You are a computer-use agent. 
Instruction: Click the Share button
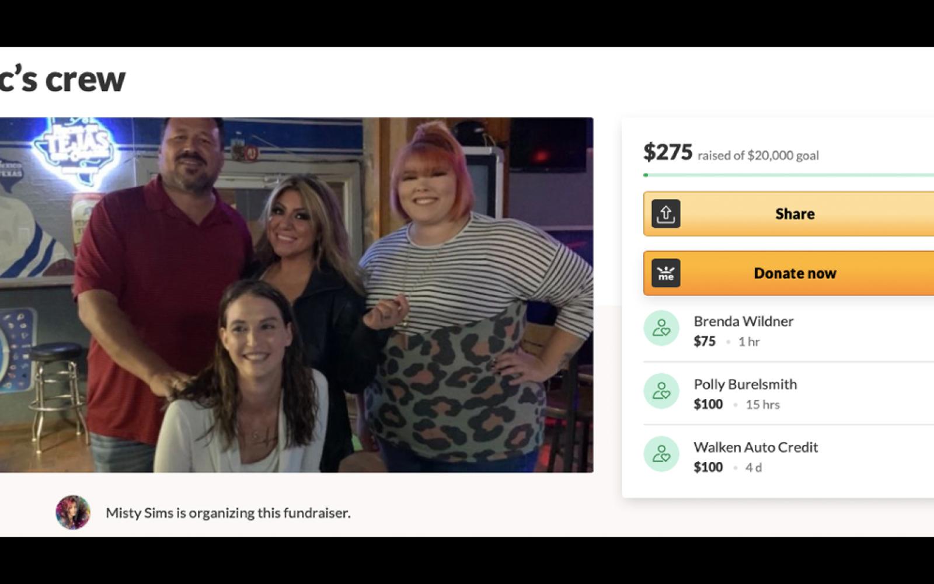789,214
